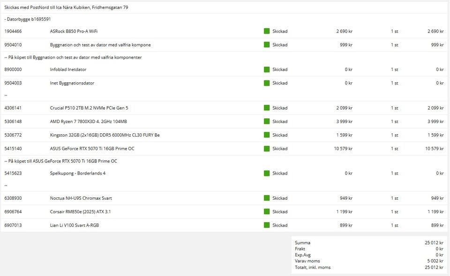
Task: Click green status square for Kingston 32GB DDR5
Action: tap(267, 135)
